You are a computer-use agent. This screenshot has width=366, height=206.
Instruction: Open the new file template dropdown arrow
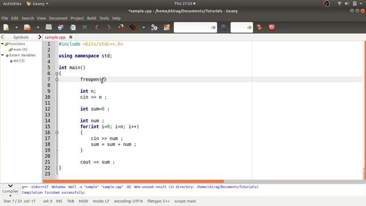pyautogui.click(x=17, y=27)
